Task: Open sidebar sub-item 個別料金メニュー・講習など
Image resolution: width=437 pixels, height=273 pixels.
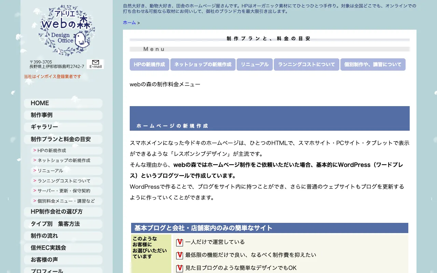Action: (x=67, y=201)
